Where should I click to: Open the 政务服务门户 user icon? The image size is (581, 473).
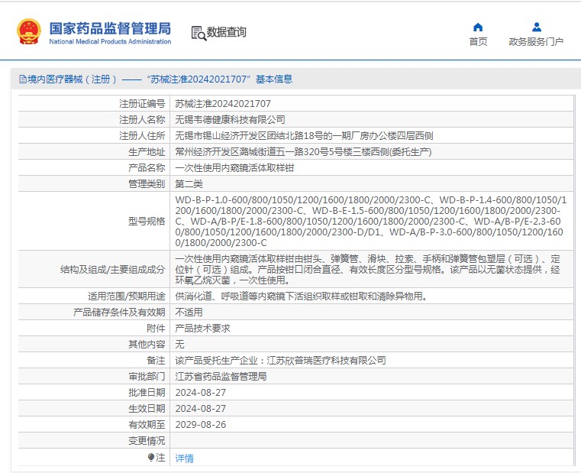pos(536,27)
